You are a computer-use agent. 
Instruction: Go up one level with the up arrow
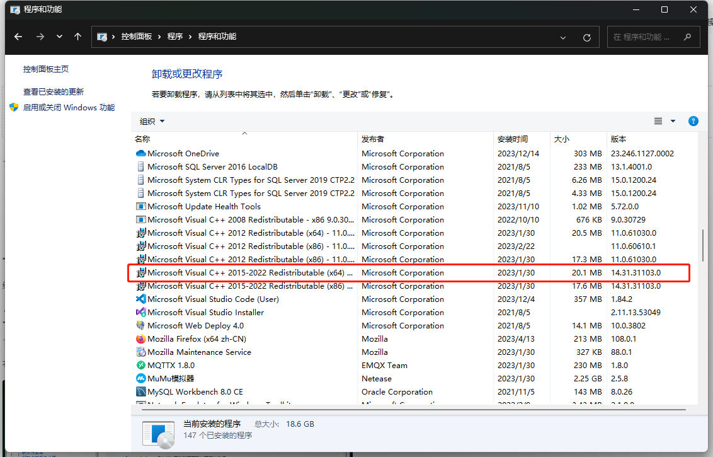pos(77,37)
